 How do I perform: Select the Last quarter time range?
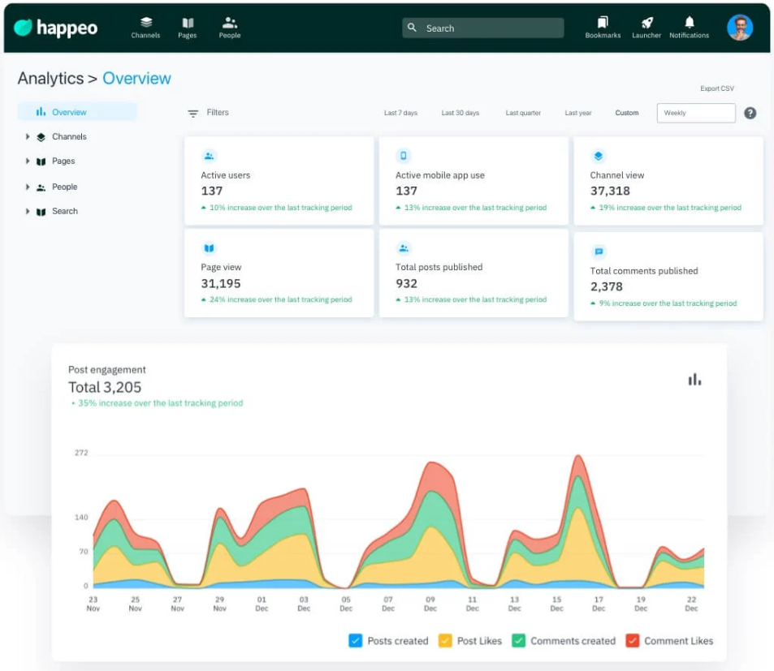[x=523, y=113]
